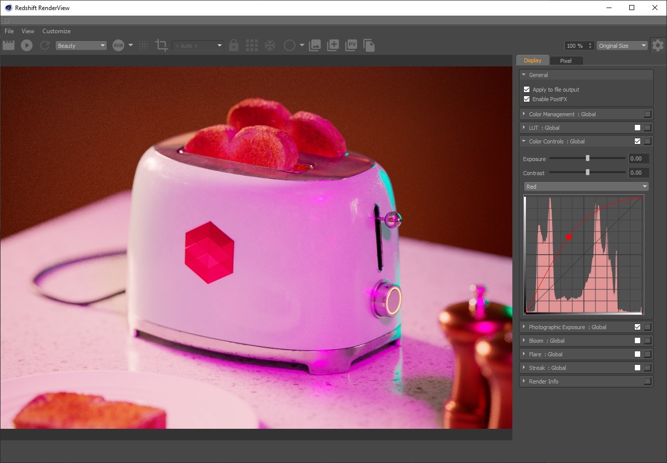Enable the Bloom checkbox
Screen dimensions: 667x463
(638, 341)
